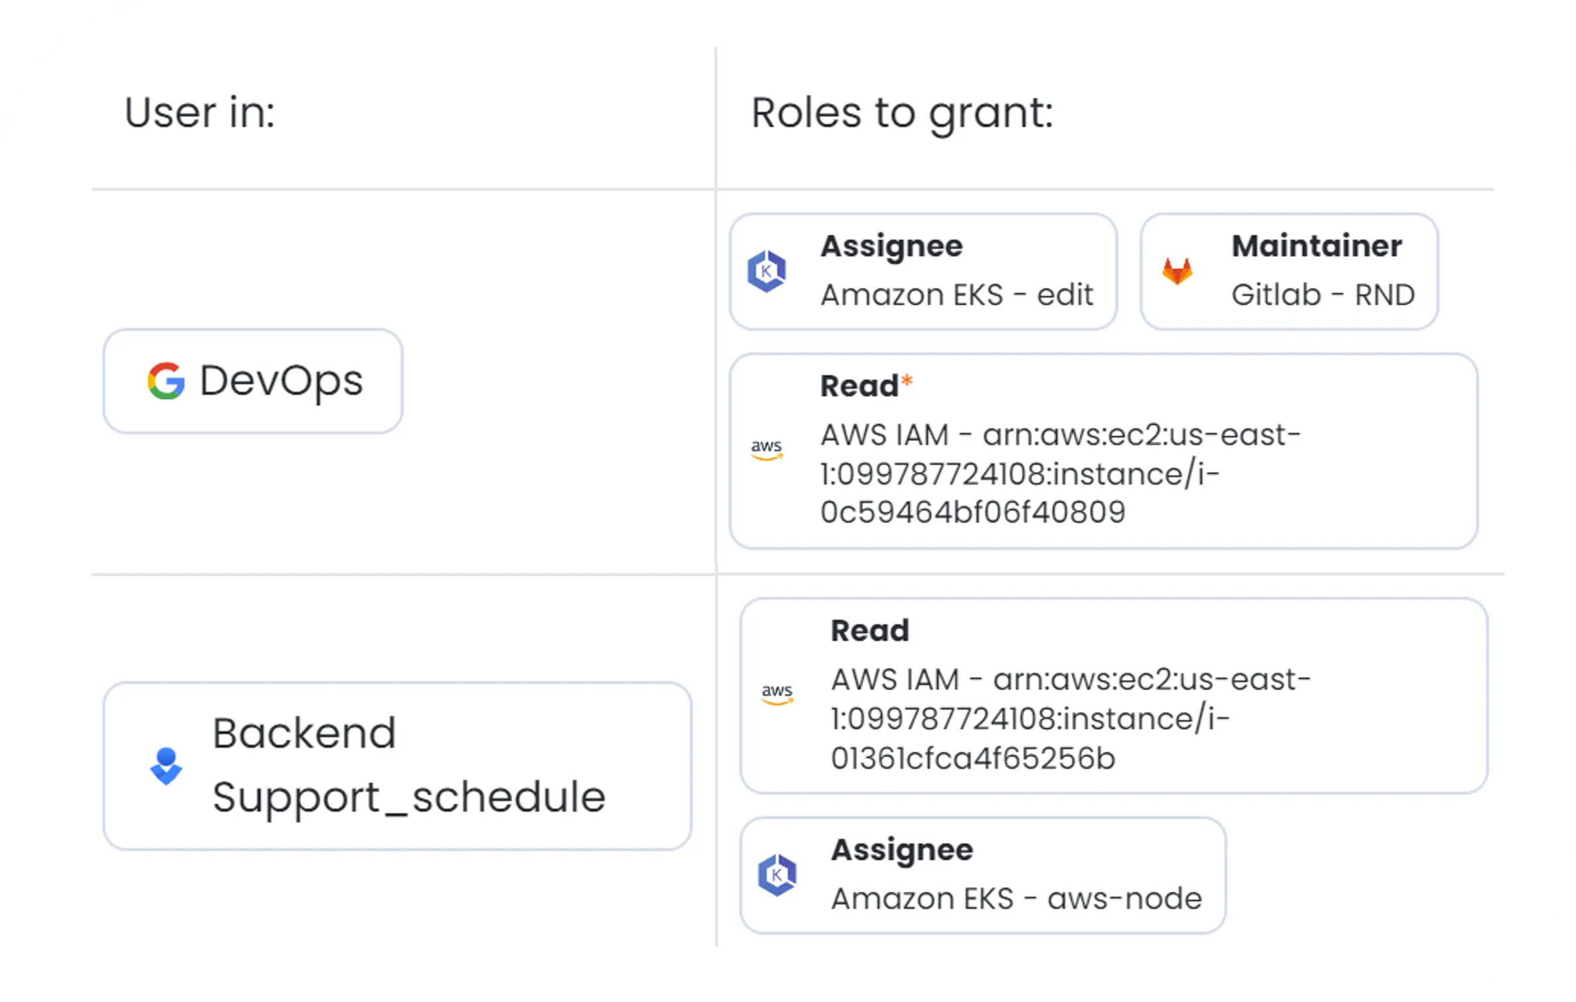The image size is (1576, 1002).
Task: Click the Google logo beside DevOps
Action: (x=165, y=381)
